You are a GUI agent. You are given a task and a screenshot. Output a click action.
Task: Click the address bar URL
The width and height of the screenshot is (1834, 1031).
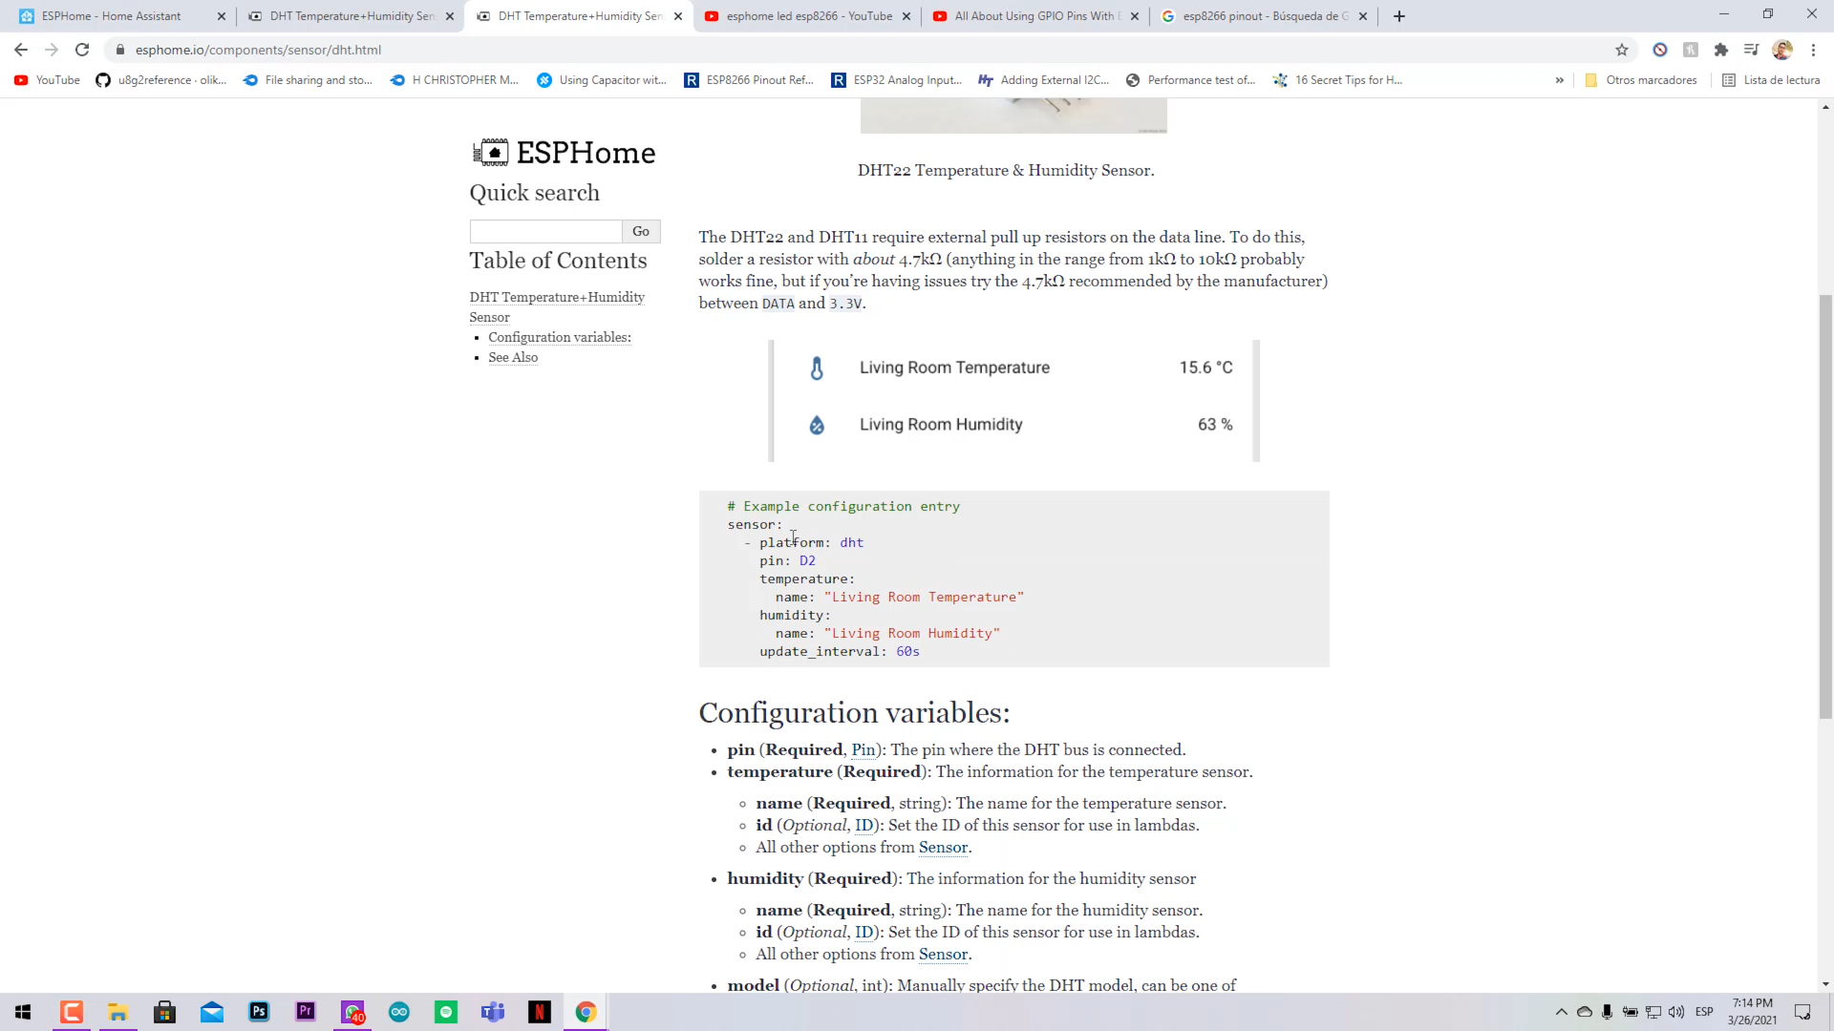258,50
